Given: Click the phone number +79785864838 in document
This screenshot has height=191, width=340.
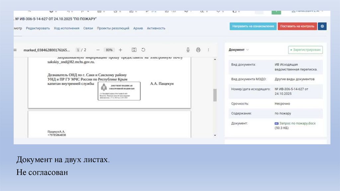Looking at the screenshot, I should pyautogui.click(x=57, y=135).
